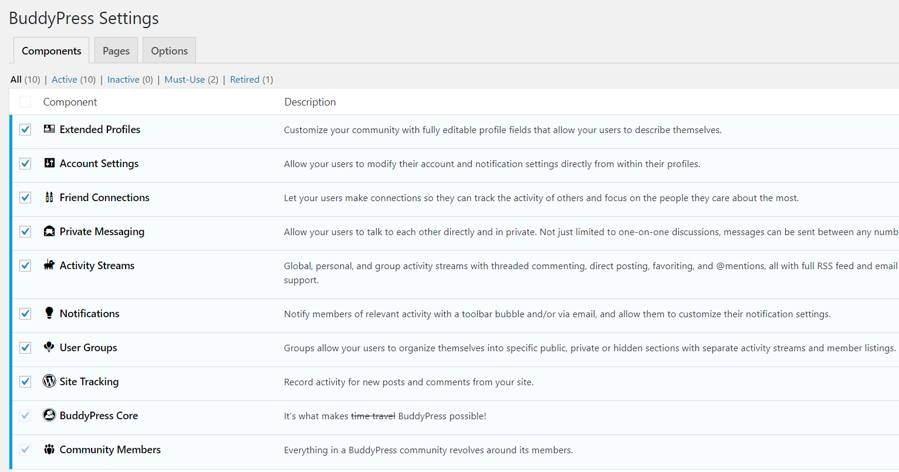Click the Notifications lightbulb icon
Image resolution: width=899 pixels, height=472 pixels.
coord(49,313)
